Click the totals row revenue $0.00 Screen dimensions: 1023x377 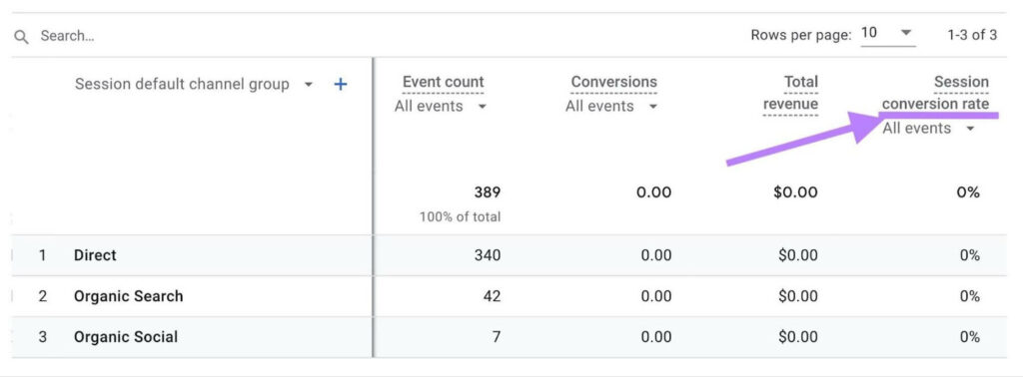(x=795, y=192)
